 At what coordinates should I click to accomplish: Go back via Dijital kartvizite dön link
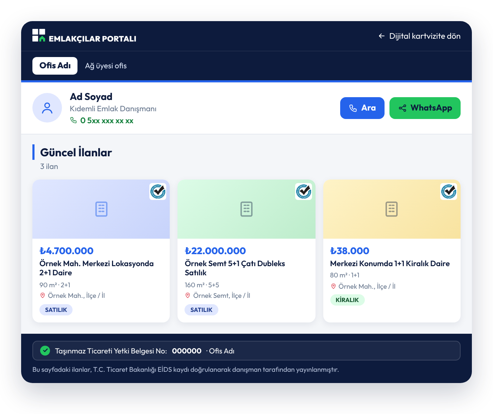419,36
